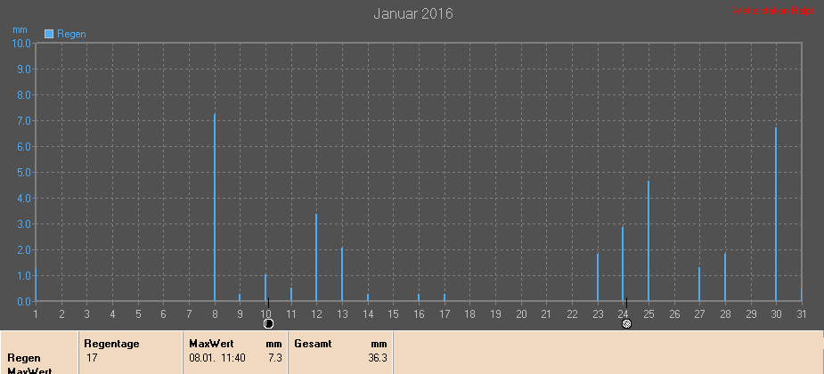Screen dimensions: 824x374
Task: Click the Januar 2016 chart title
Action: (413, 13)
